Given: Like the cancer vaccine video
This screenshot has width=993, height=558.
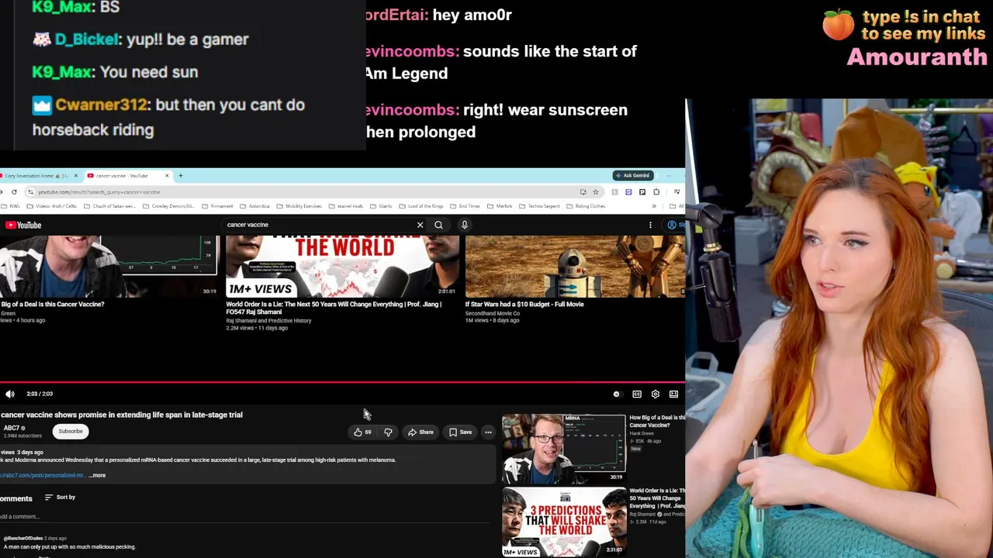Looking at the screenshot, I should [x=362, y=432].
